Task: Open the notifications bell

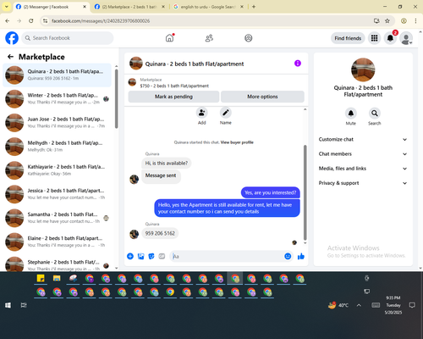Action: (390, 38)
